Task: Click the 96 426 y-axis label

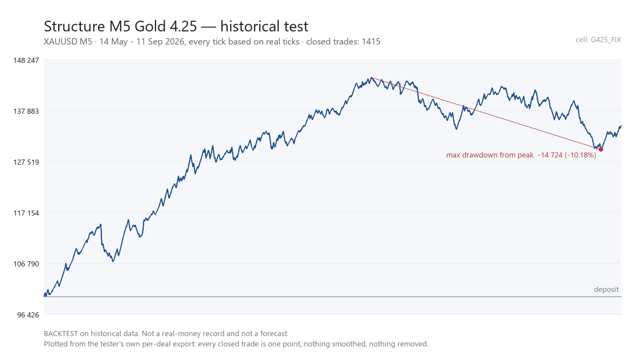Action: [x=28, y=315]
